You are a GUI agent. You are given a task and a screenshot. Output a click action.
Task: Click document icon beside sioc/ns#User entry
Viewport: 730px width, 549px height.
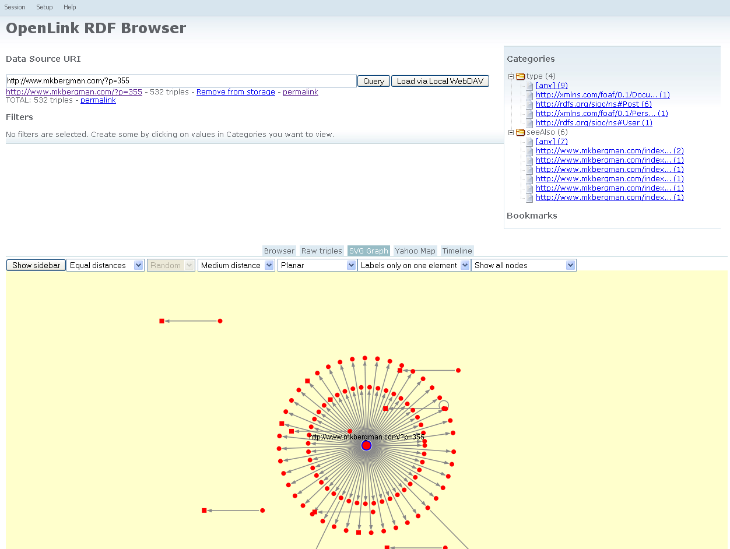coord(529,123)
